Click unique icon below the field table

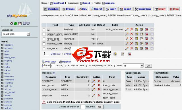(130, 54)
